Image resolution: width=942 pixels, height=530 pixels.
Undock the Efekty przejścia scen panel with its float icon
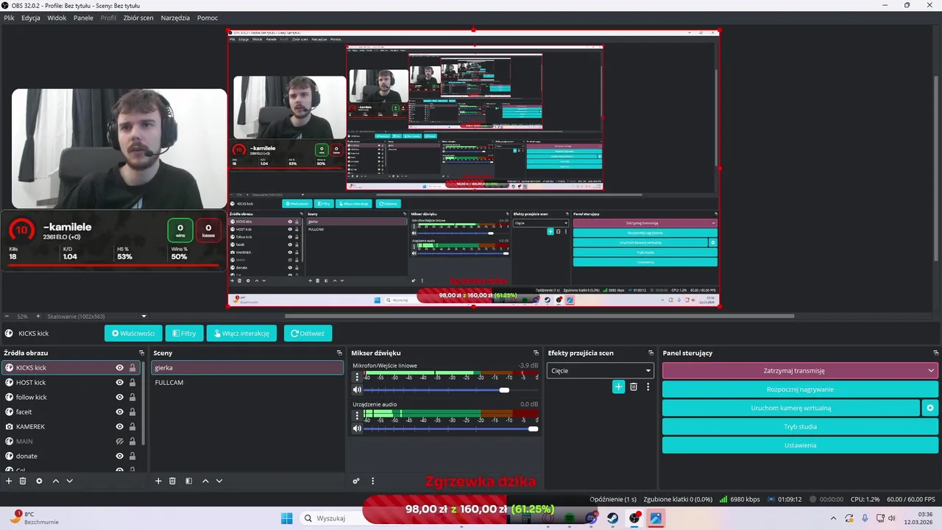(x=651, y=353)
